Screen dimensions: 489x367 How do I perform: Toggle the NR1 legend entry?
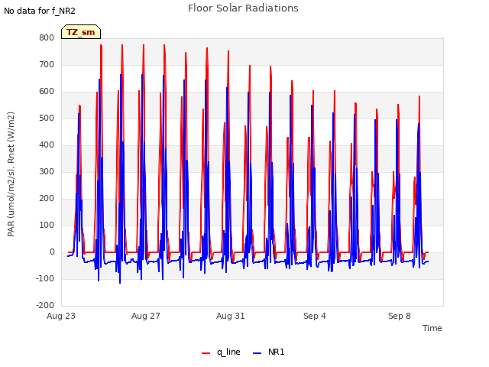[x=269, y=352]
